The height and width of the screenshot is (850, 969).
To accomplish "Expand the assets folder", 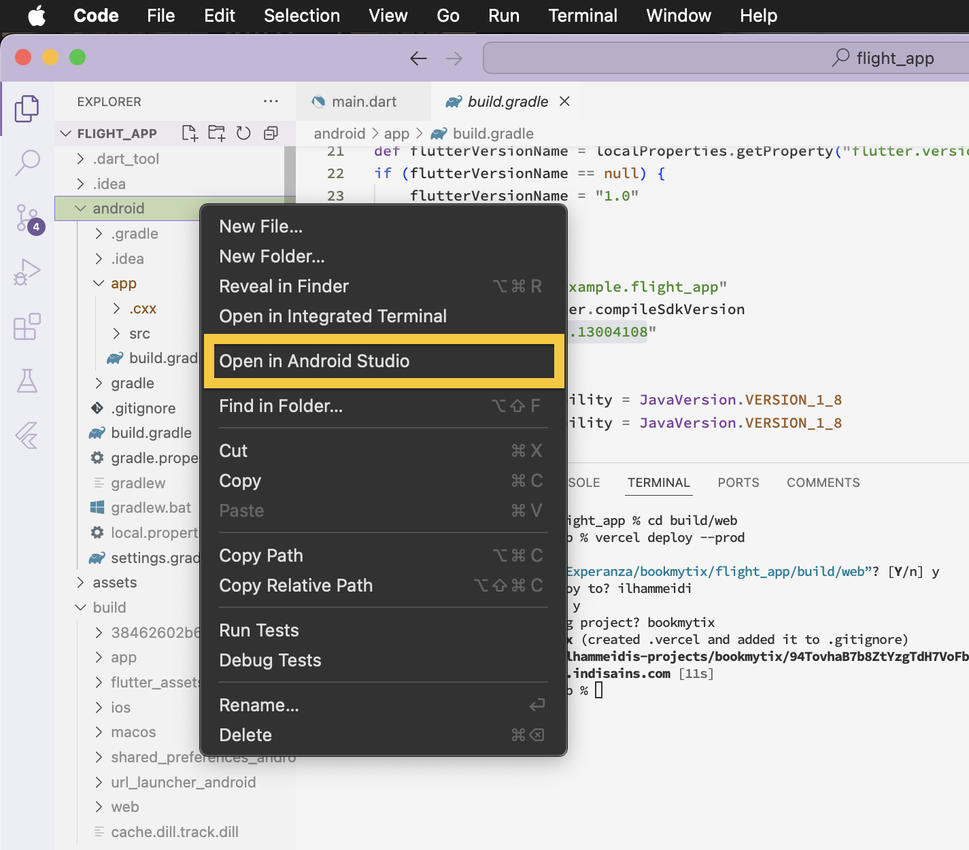I will point(115,583).
